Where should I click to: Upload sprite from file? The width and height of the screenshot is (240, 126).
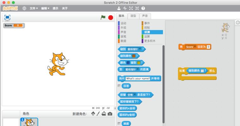tap(104, 113)
